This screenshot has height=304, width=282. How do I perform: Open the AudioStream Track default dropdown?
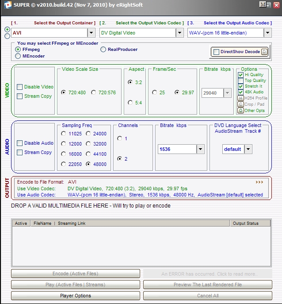[248, 149]
